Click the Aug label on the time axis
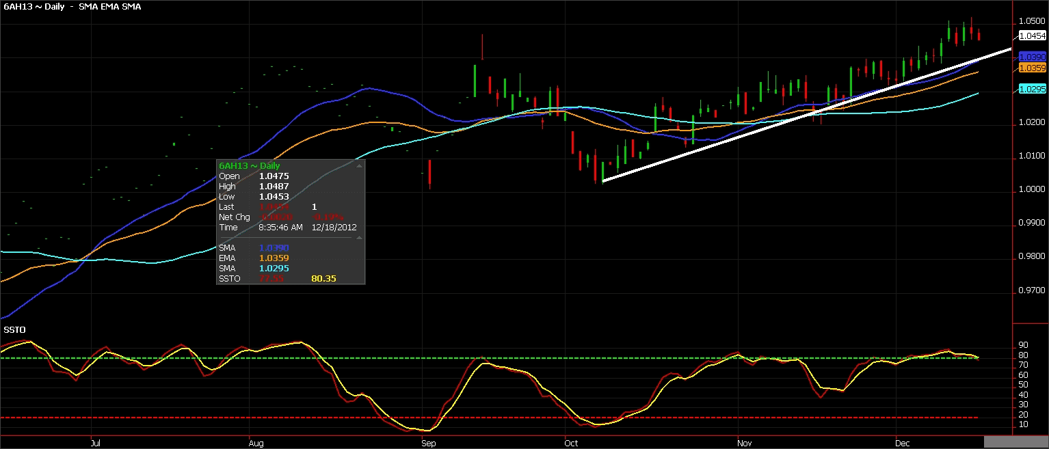This screenshot has height=449, width=1049. coord(256,443)
